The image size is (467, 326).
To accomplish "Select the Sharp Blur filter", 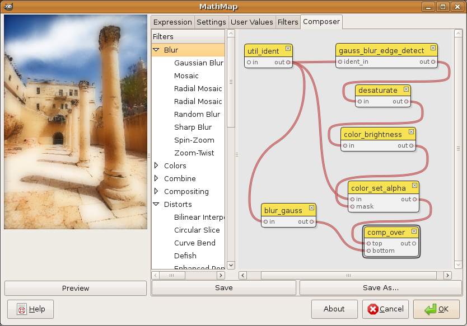I will point(193,127).
